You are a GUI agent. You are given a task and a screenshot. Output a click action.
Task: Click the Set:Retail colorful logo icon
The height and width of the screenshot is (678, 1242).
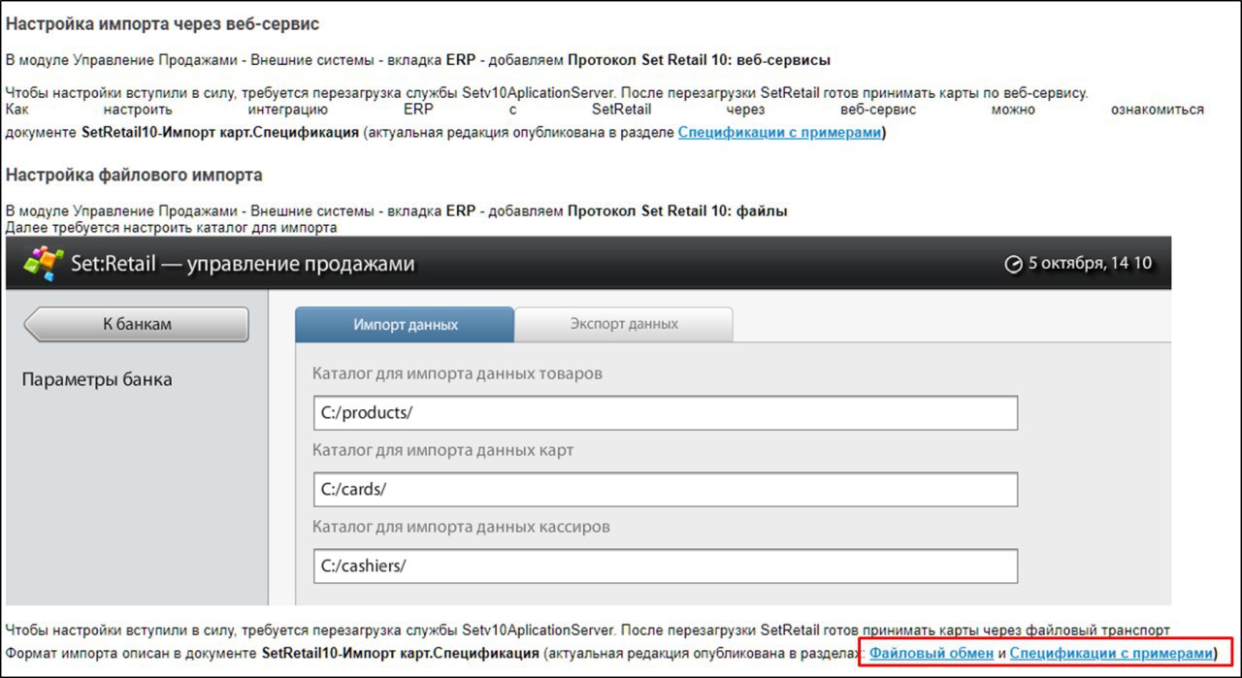tap(43, 263)
